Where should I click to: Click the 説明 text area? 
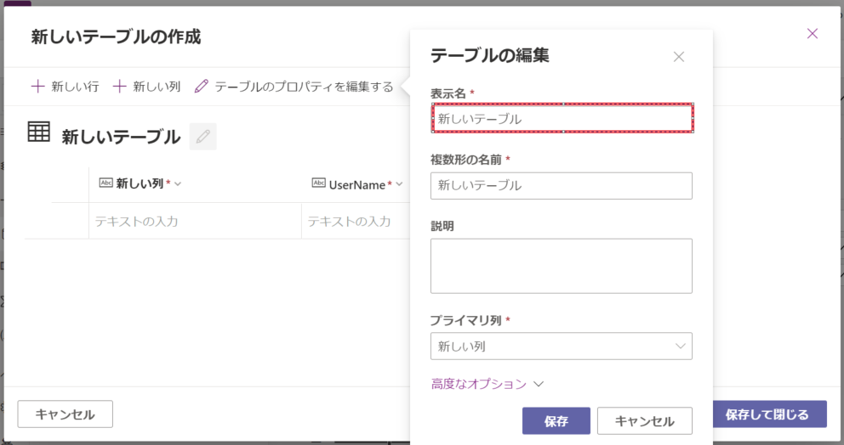(562, 266)
